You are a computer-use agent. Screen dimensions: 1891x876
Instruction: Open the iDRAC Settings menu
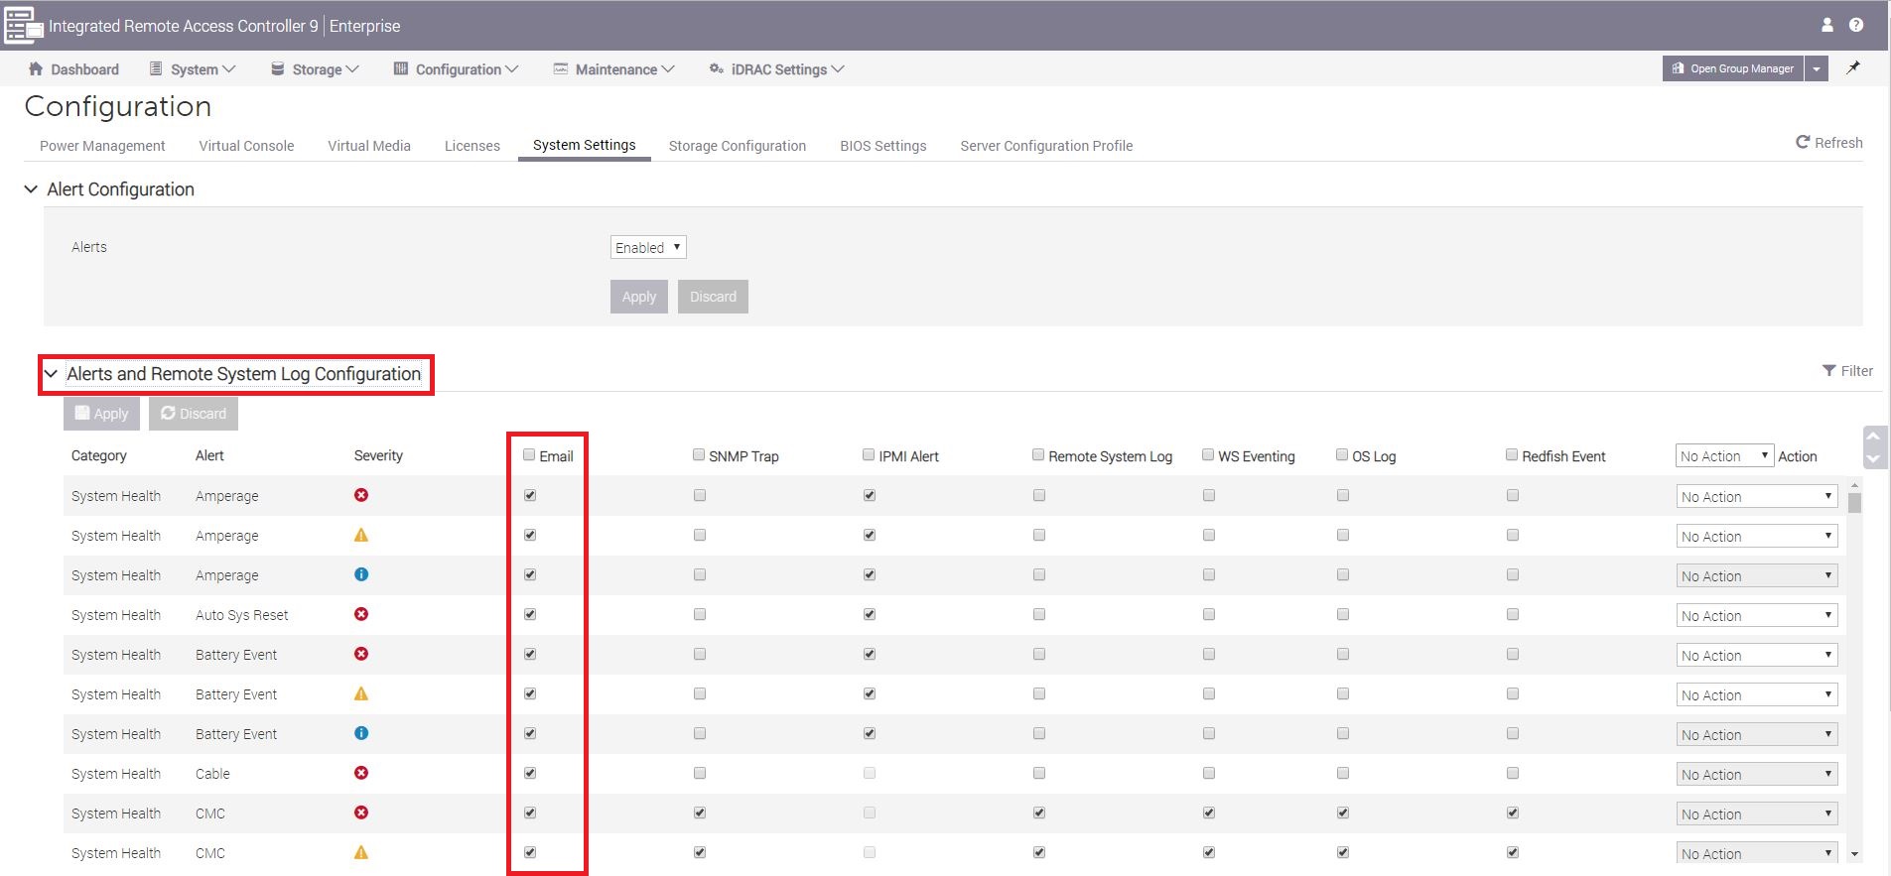pos(776,69)
